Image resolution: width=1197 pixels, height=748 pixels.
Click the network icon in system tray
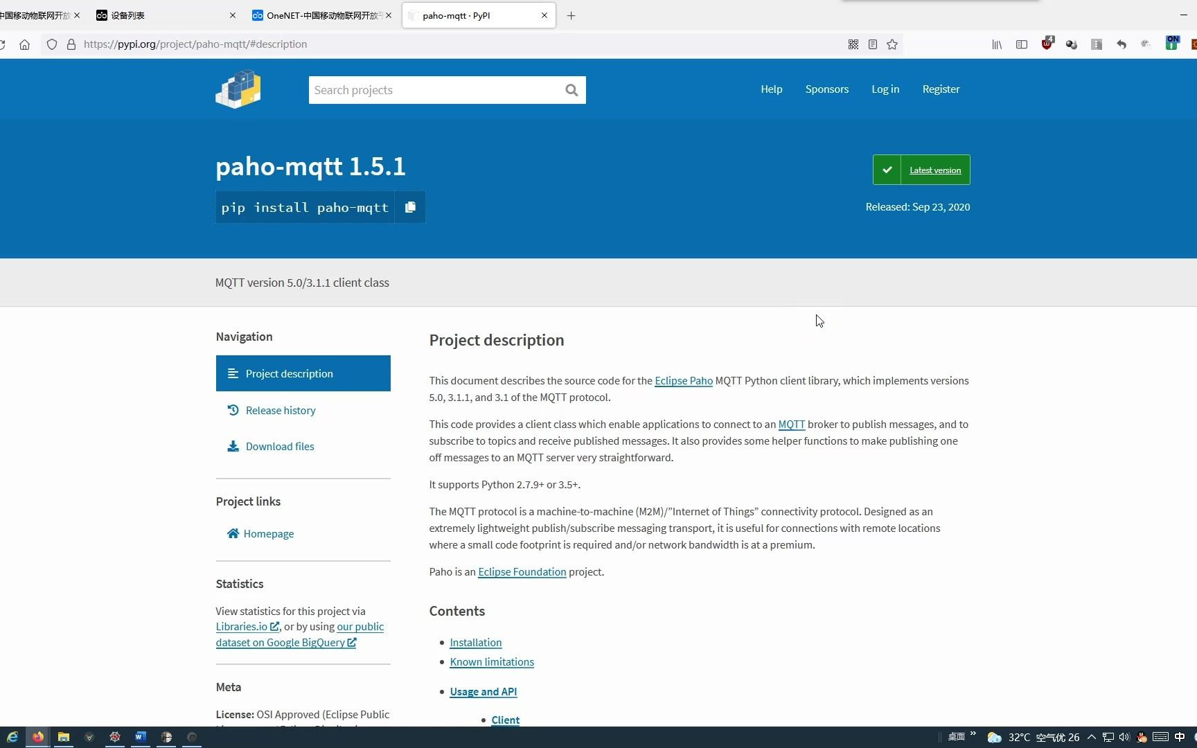(x=1108, y=738)
